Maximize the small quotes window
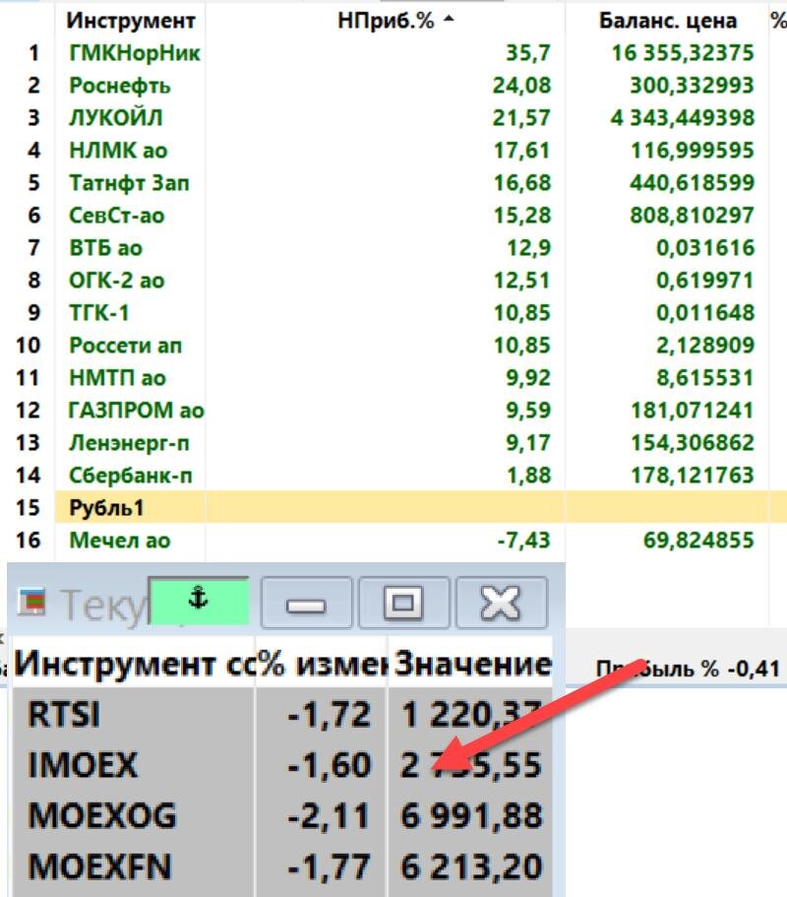 point(403,603)
